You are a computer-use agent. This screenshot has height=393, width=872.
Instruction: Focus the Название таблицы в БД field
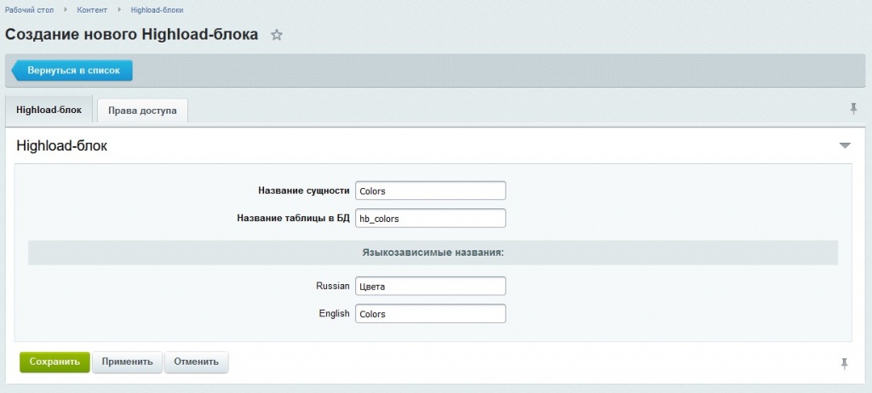point(430,219)
